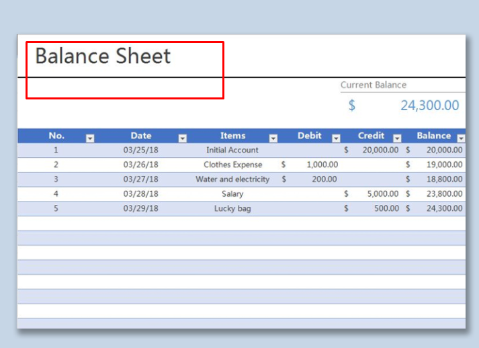The width and height of the screenshot is (479, 348).
Task: Click the date cell 03/25/18
Action: click(x=140, y=150)
